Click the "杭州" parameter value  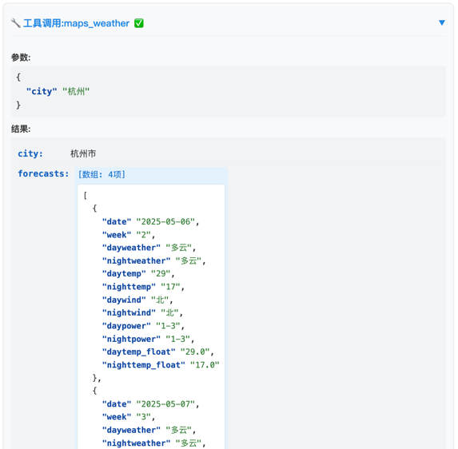[x=76, y=91]
